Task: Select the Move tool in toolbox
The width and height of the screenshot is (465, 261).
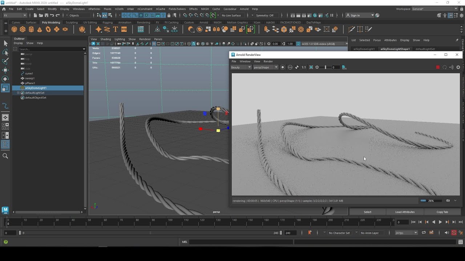Action: point(5,70)
